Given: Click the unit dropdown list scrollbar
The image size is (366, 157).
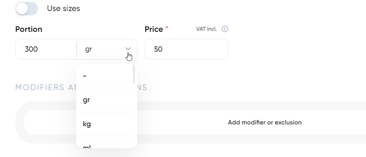Looking at the screenshot, I should pyautogui.click(x=134, y=74).
